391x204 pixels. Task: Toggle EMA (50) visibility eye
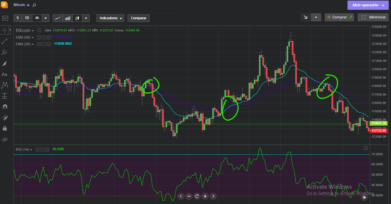coord(39,37)
